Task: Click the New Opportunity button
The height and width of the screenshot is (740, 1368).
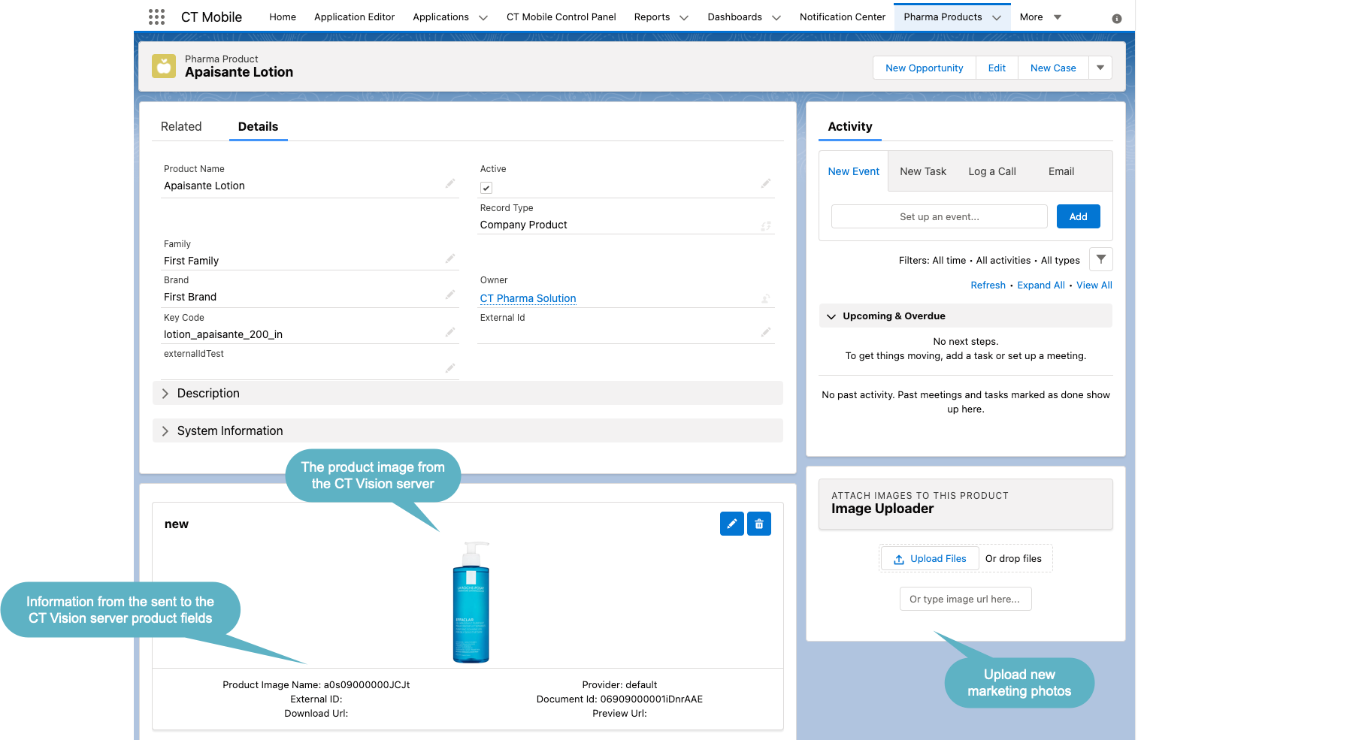Action: pyautogui.click(x=924, y=68)
